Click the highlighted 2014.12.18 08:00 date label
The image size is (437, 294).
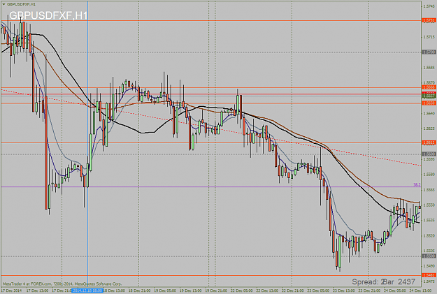point(87,291)
